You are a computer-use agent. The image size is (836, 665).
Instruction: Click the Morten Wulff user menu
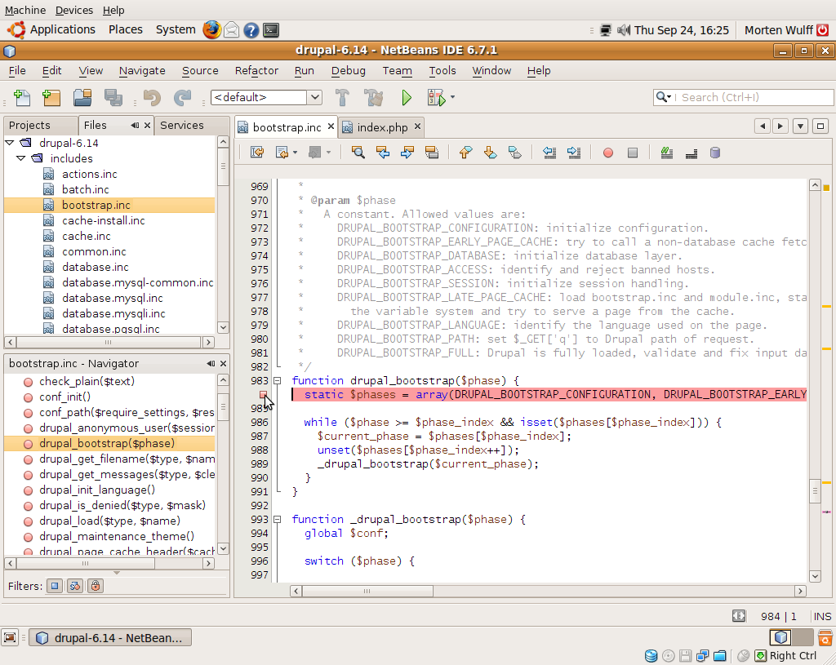click(x=778, y=30)
